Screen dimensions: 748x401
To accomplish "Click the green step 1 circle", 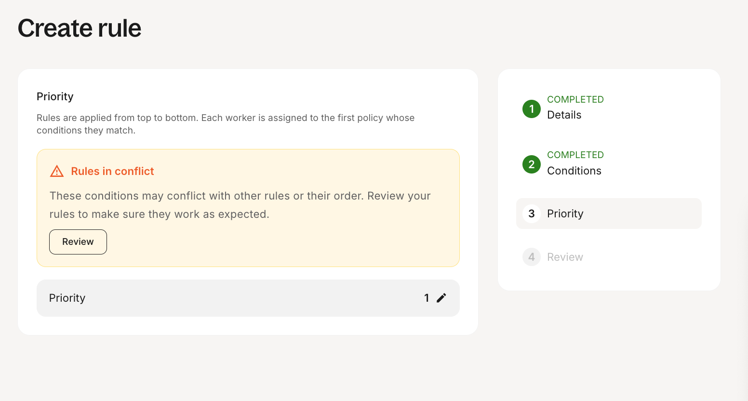I will coord(532,109).
